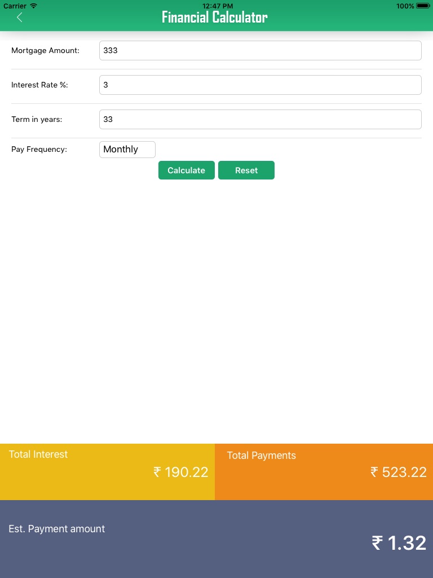Screen dimensions: 433x578
Task: Tap the Carrier status text
Action: (x=15, y=6)
